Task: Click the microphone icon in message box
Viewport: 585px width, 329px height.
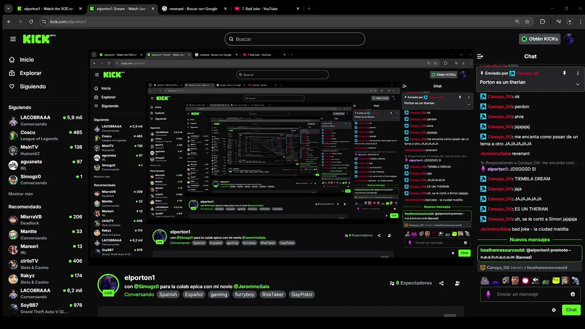Action: pos(488,294)
